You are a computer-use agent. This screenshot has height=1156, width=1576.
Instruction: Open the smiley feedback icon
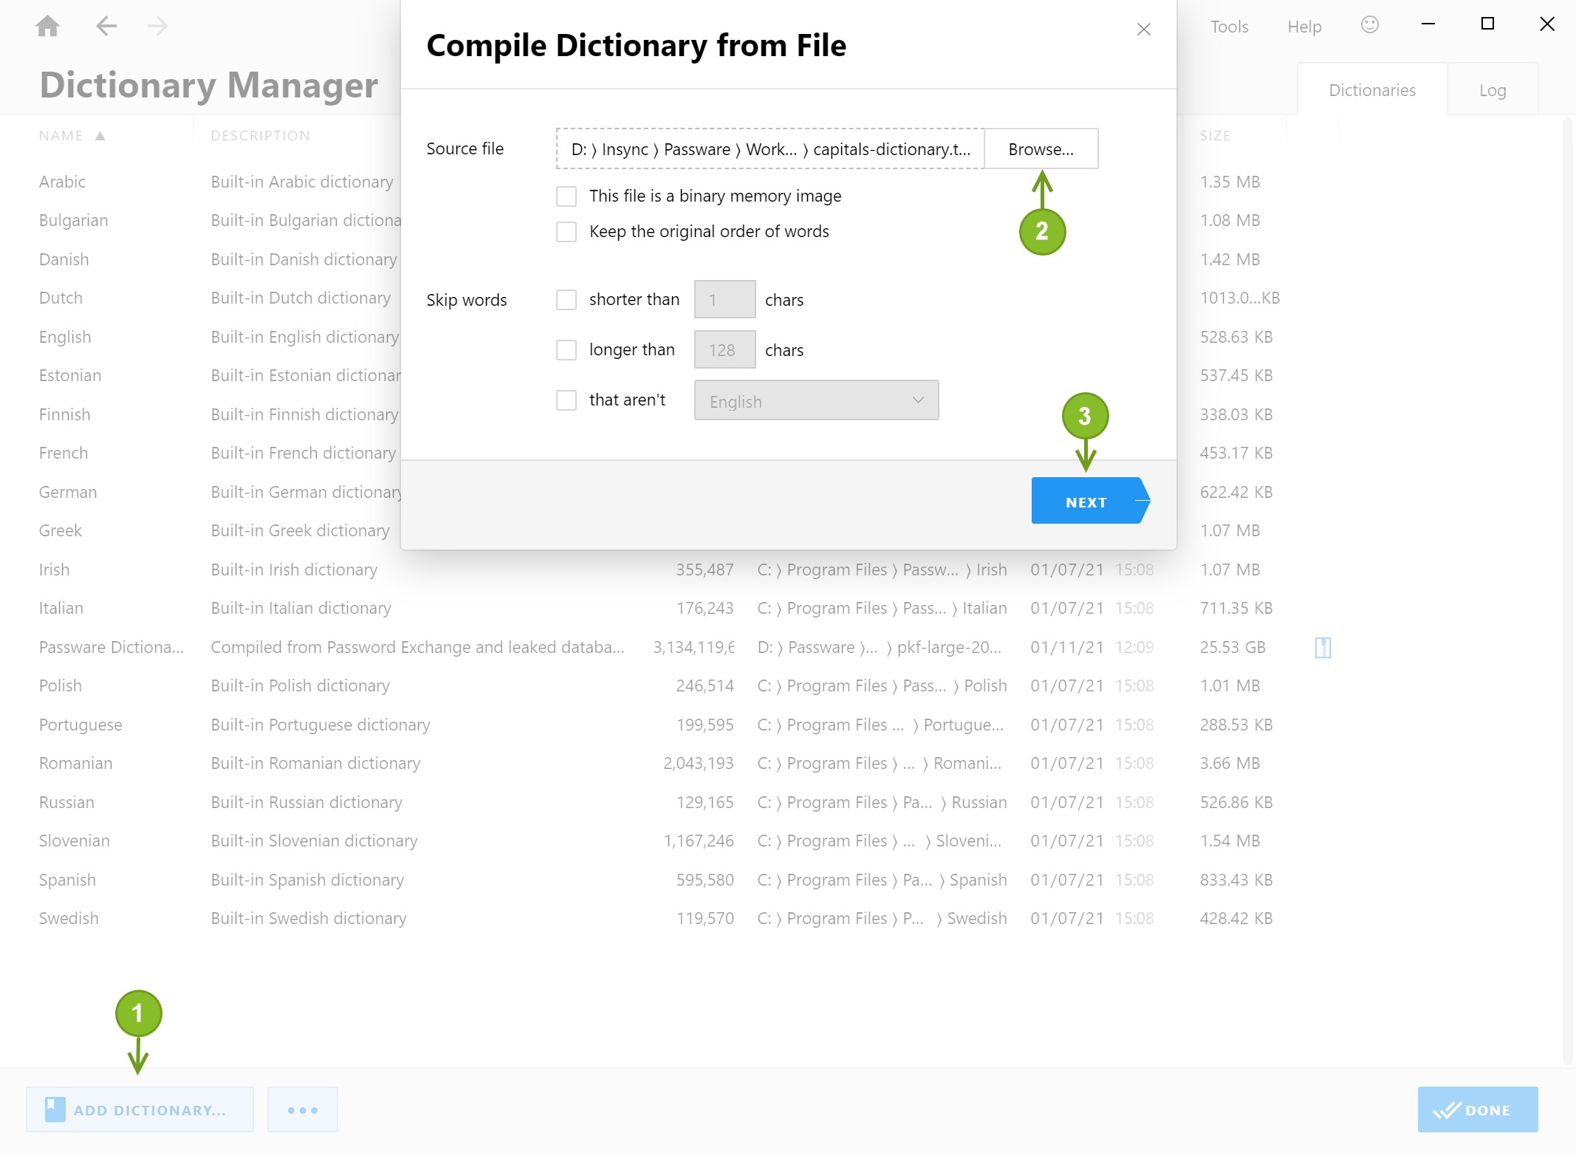click(1370, 25)
